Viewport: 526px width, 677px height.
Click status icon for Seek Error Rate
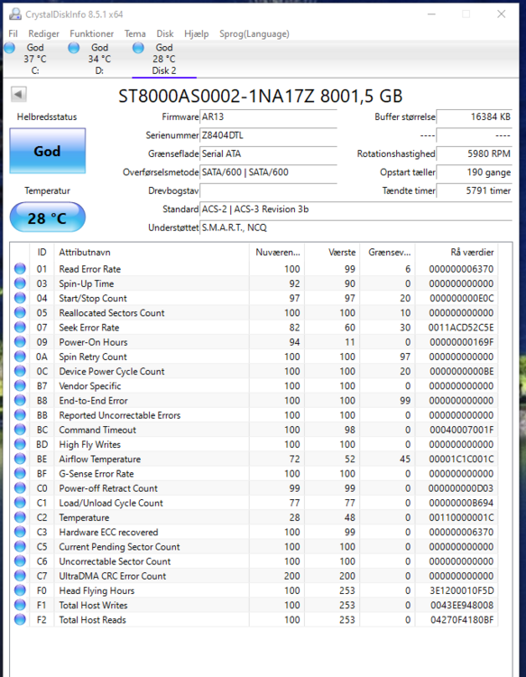[x=20, y=328]
